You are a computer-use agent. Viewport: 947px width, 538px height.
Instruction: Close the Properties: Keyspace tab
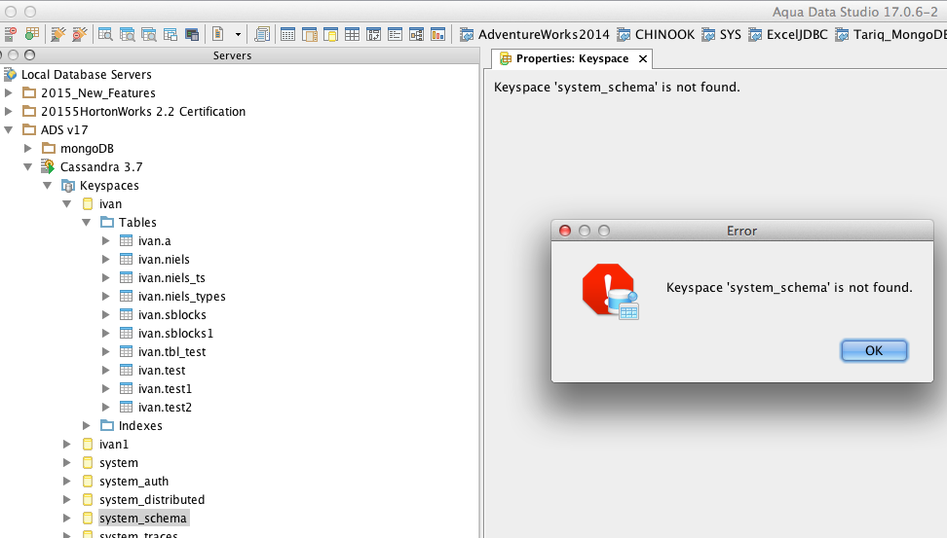[x=643, y=58]
